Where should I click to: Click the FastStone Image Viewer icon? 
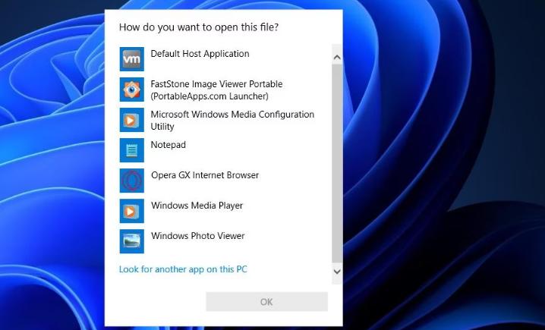(132, 90)
